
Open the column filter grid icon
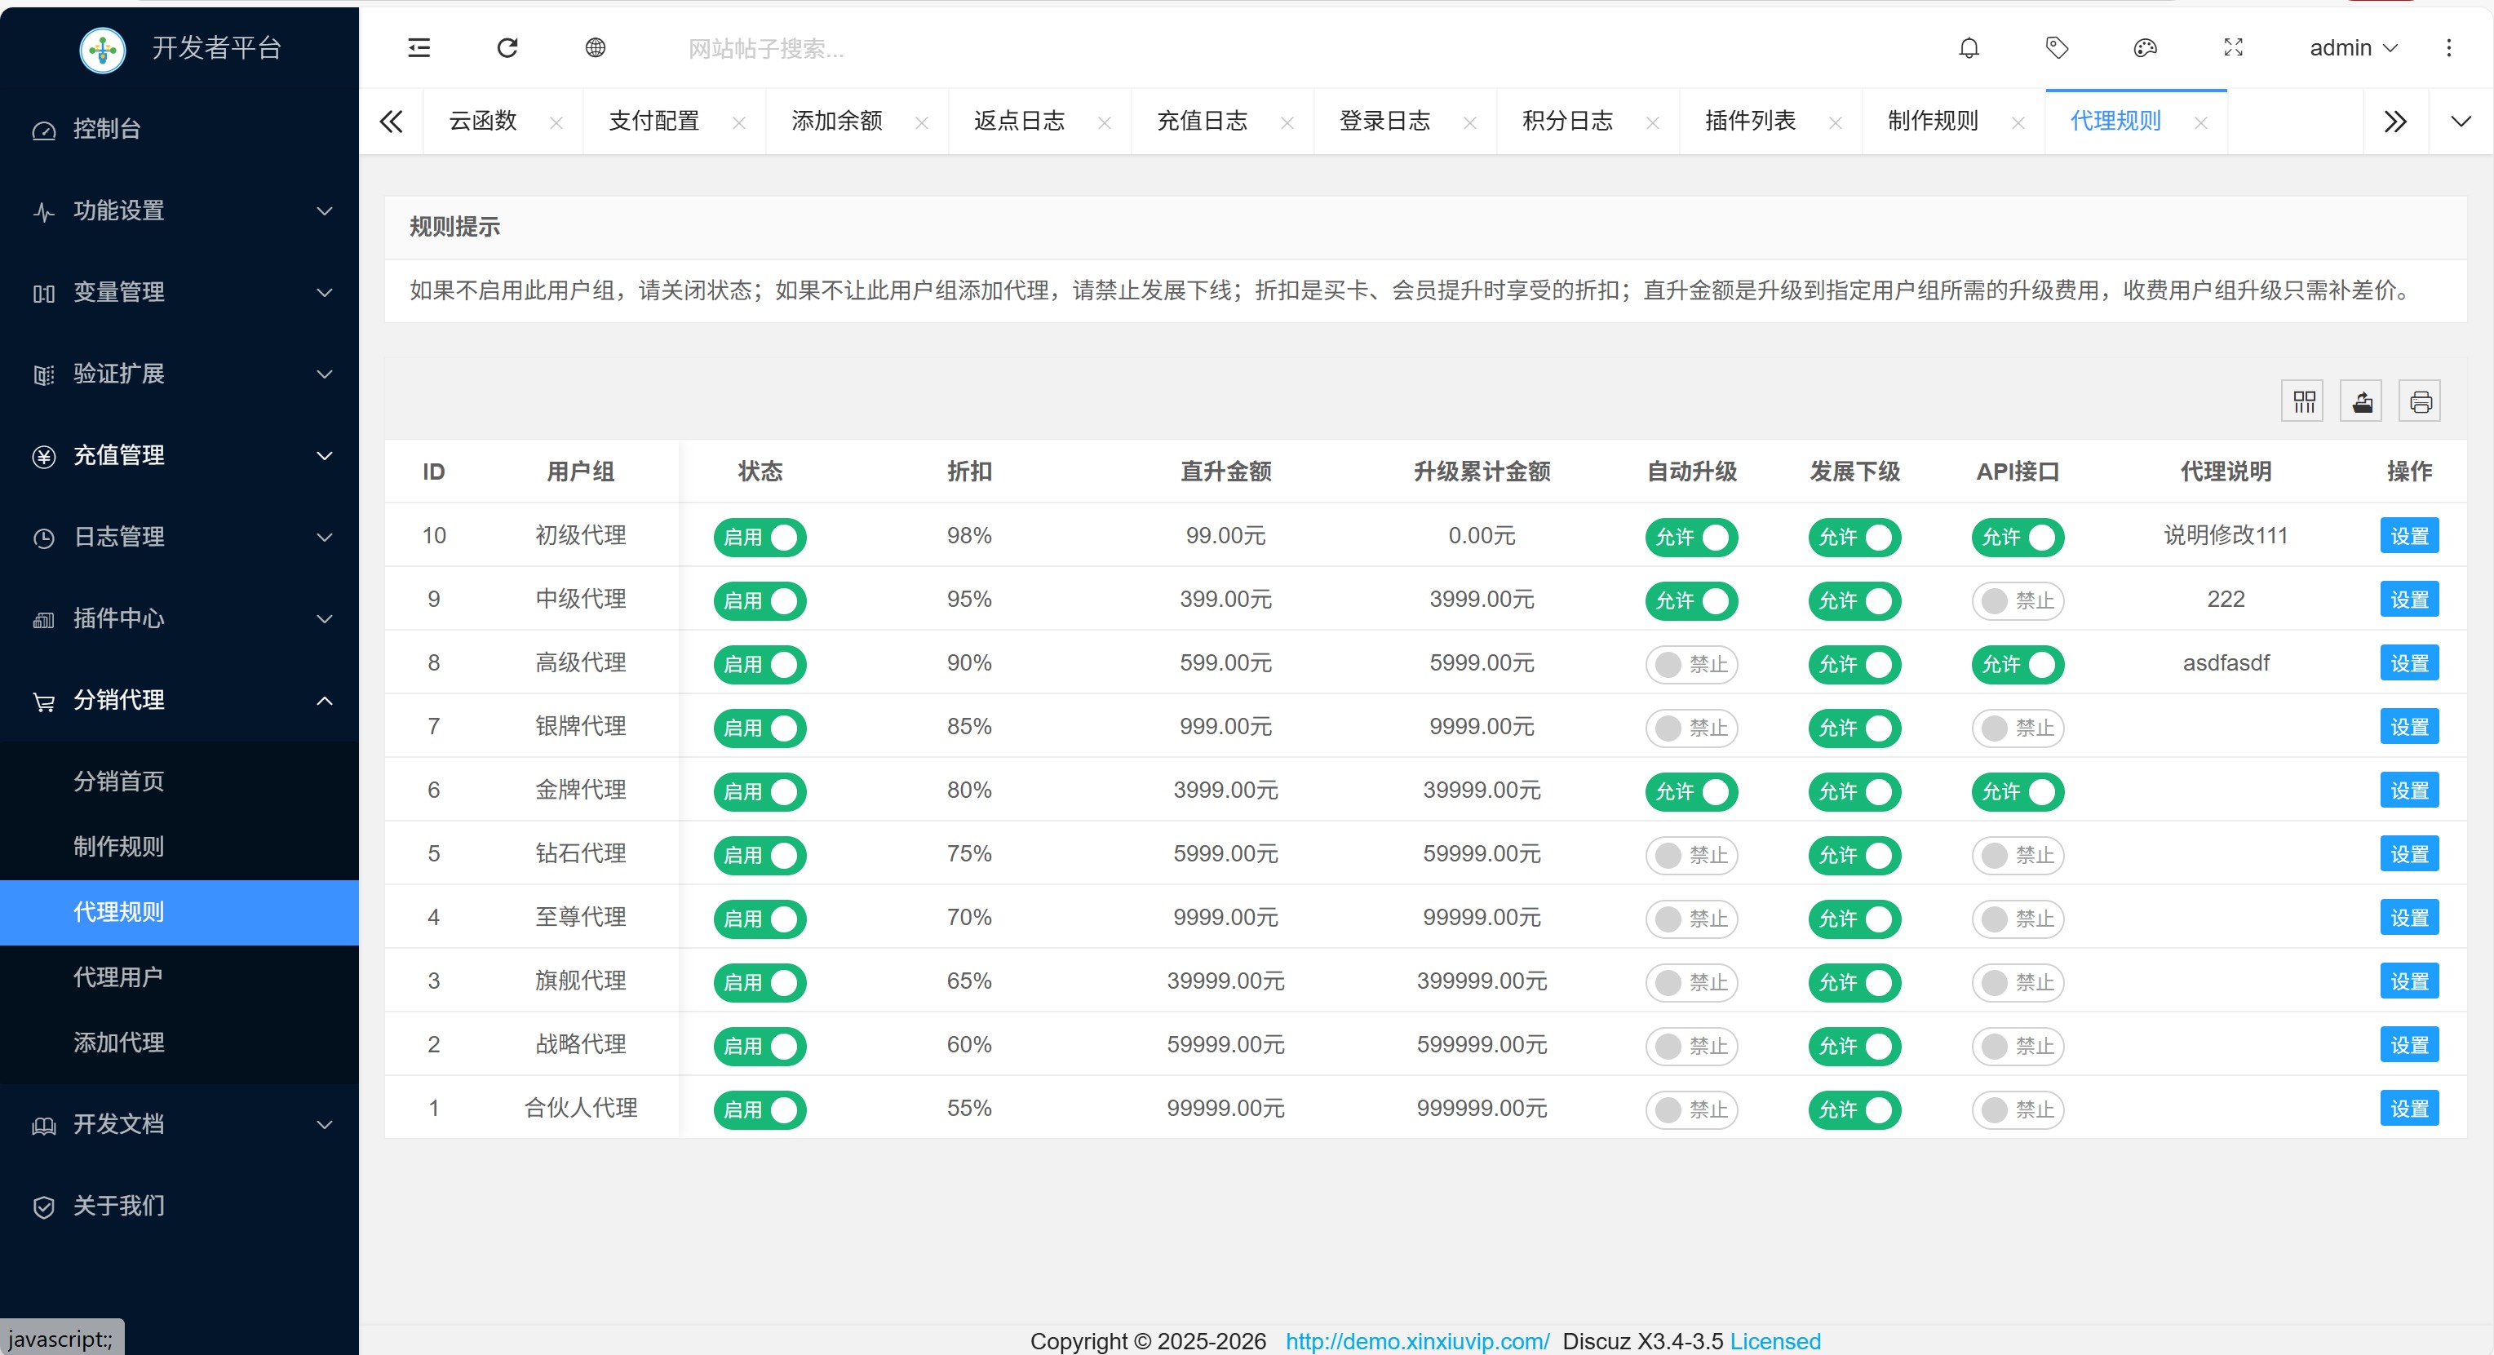(x=2303, y=401)
